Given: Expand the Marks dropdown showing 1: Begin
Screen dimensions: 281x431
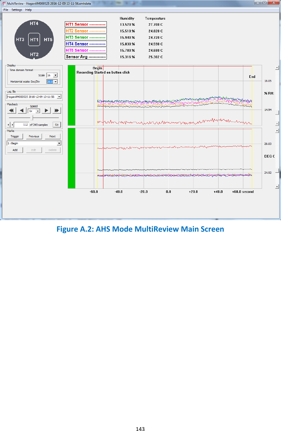Looking at the screenshot, I should (x=58, y=143).
